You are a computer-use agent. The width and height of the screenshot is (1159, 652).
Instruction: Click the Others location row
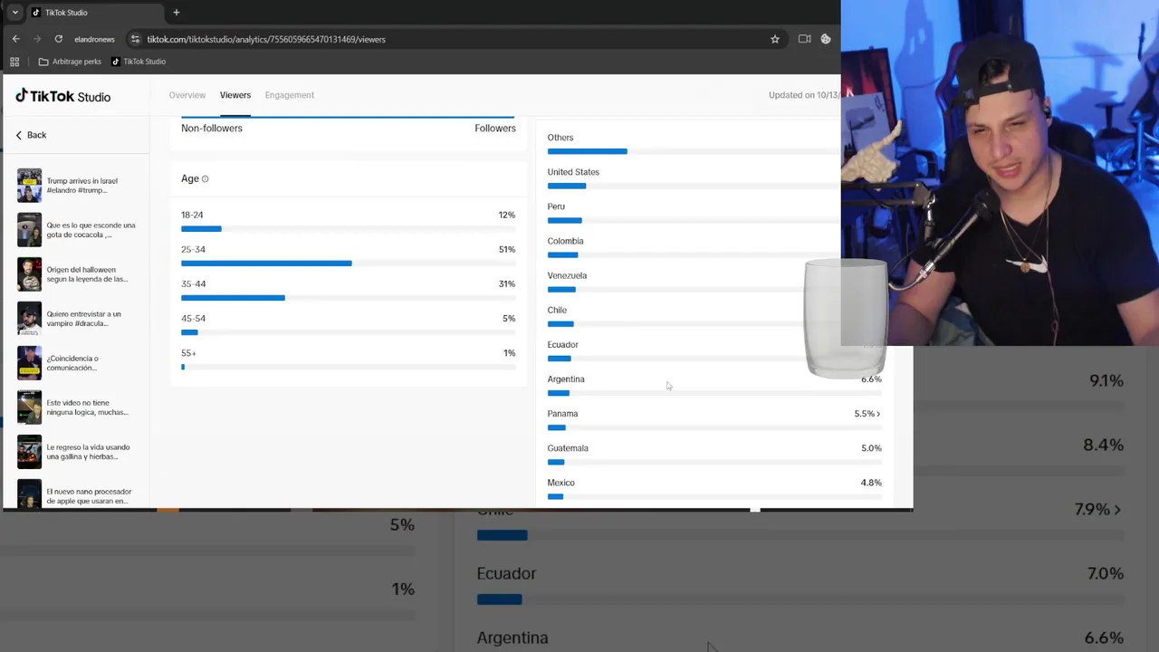pos(694,143)
